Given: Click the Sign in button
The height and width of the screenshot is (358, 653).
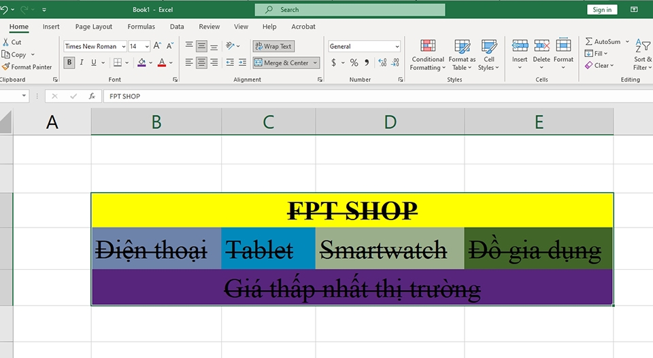Looking at the screenshot, I should tap(602, 10).
